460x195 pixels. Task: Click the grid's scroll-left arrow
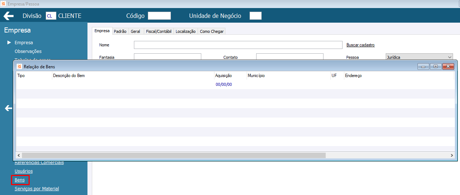pyautogui.click(x=19, y=155)
